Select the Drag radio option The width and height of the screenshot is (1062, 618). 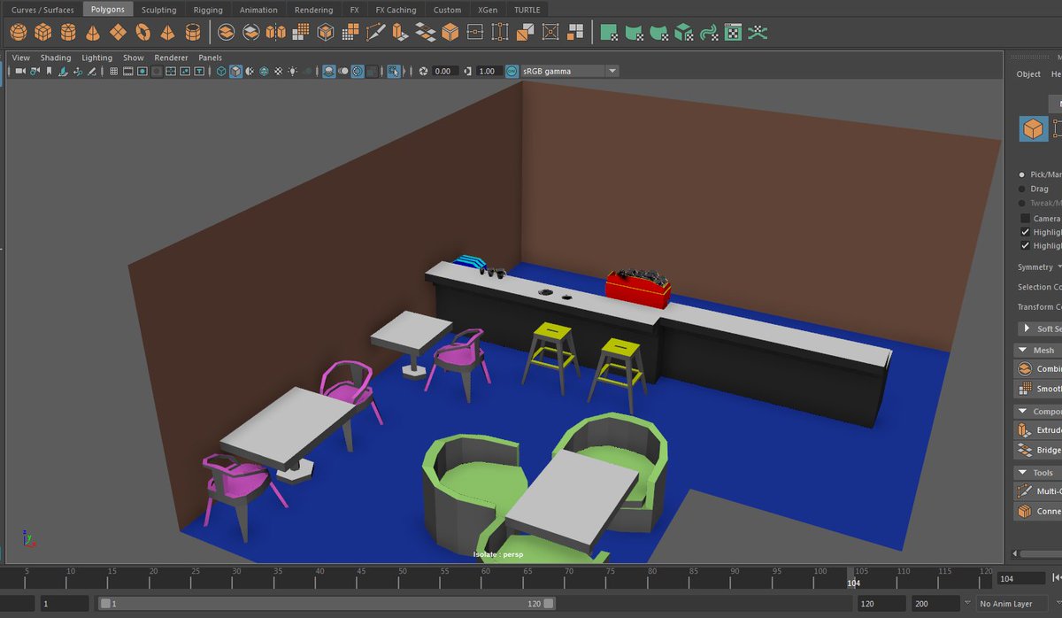(1022, 189)
